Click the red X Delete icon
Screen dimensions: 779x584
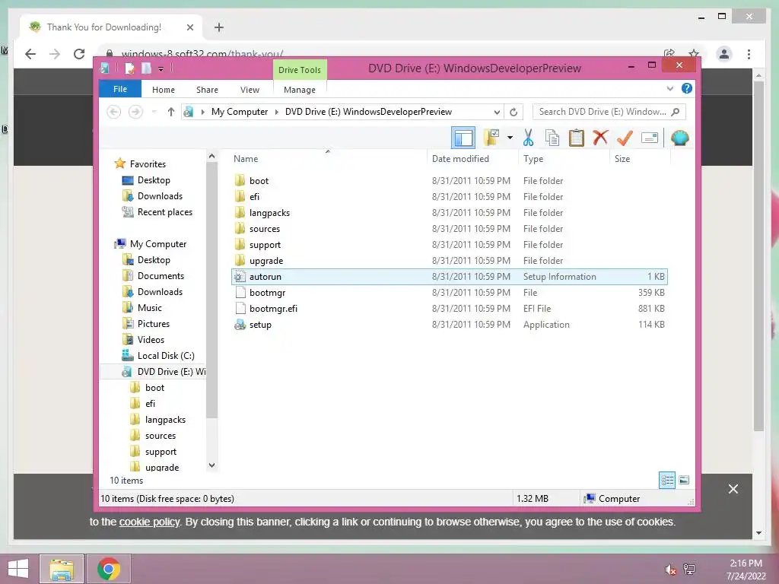(x=600, y=137)
